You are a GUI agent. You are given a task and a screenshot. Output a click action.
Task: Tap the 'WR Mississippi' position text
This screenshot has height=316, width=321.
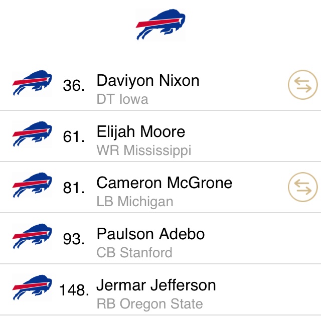(144, 150)
